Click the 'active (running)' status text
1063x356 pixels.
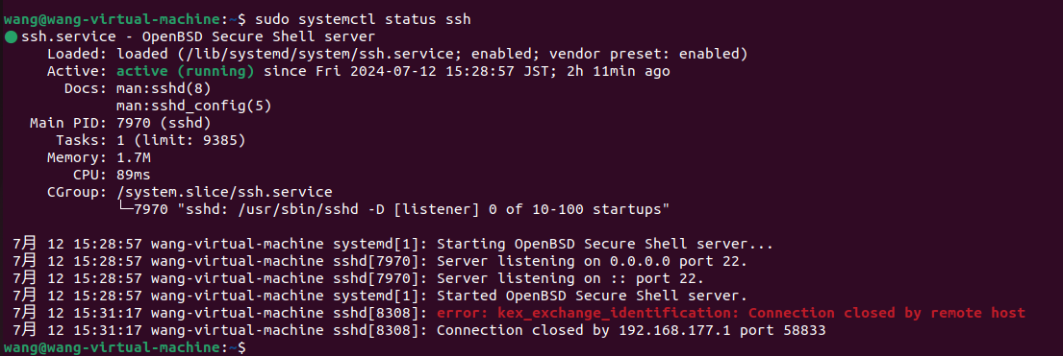tap(186, 71)
